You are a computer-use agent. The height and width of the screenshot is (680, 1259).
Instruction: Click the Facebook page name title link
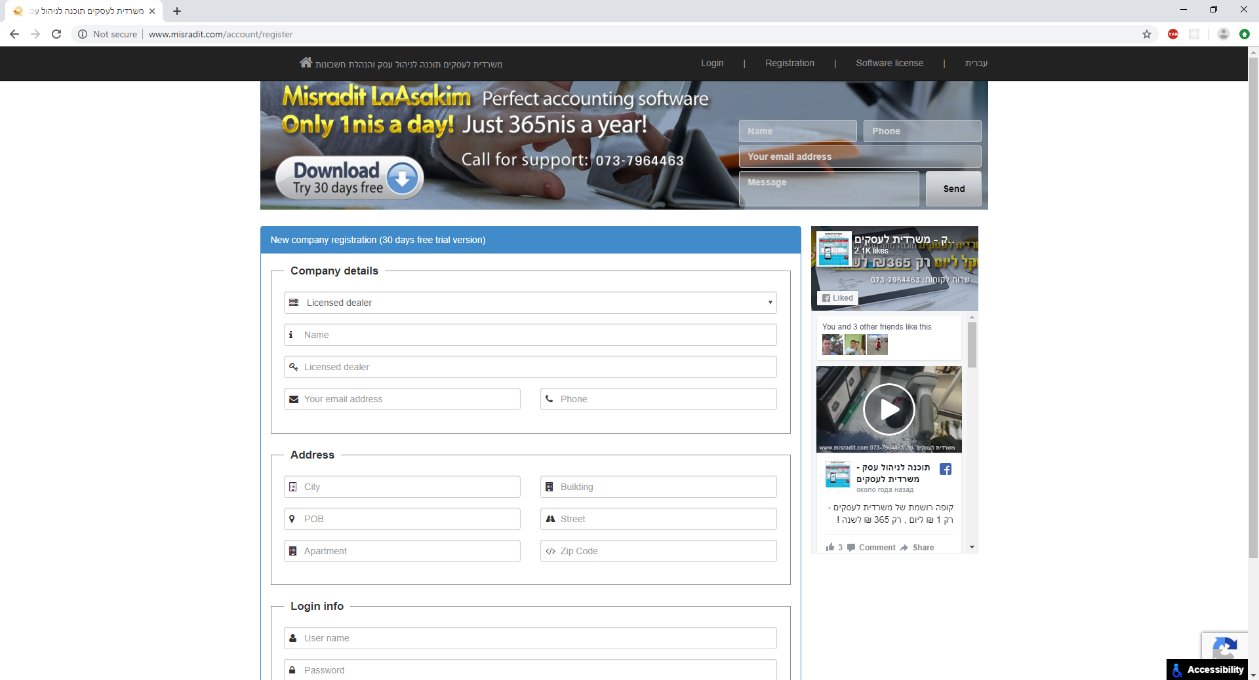coord(904,240)
